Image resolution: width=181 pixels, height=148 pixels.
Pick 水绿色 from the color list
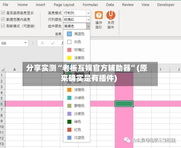coord(77,98)
